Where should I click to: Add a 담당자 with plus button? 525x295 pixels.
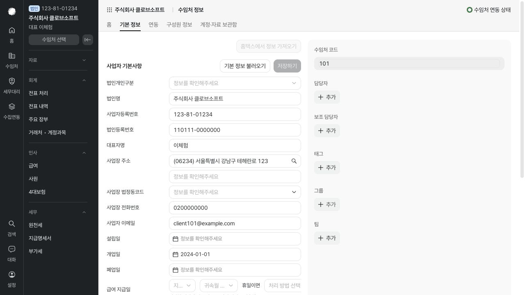[x=327, y=97]
